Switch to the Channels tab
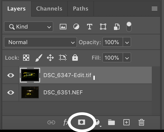164x132 pixels. [x=49, y=9]
